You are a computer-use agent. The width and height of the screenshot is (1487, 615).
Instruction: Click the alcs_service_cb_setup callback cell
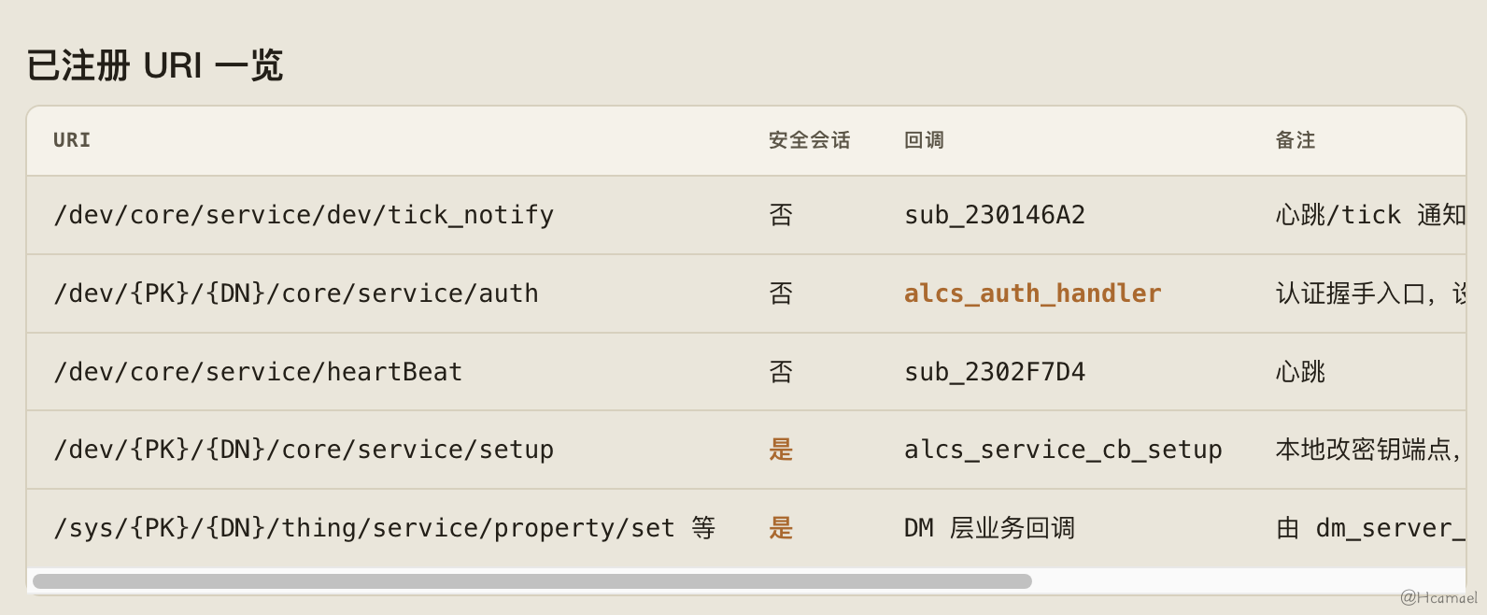[1063, 450]
